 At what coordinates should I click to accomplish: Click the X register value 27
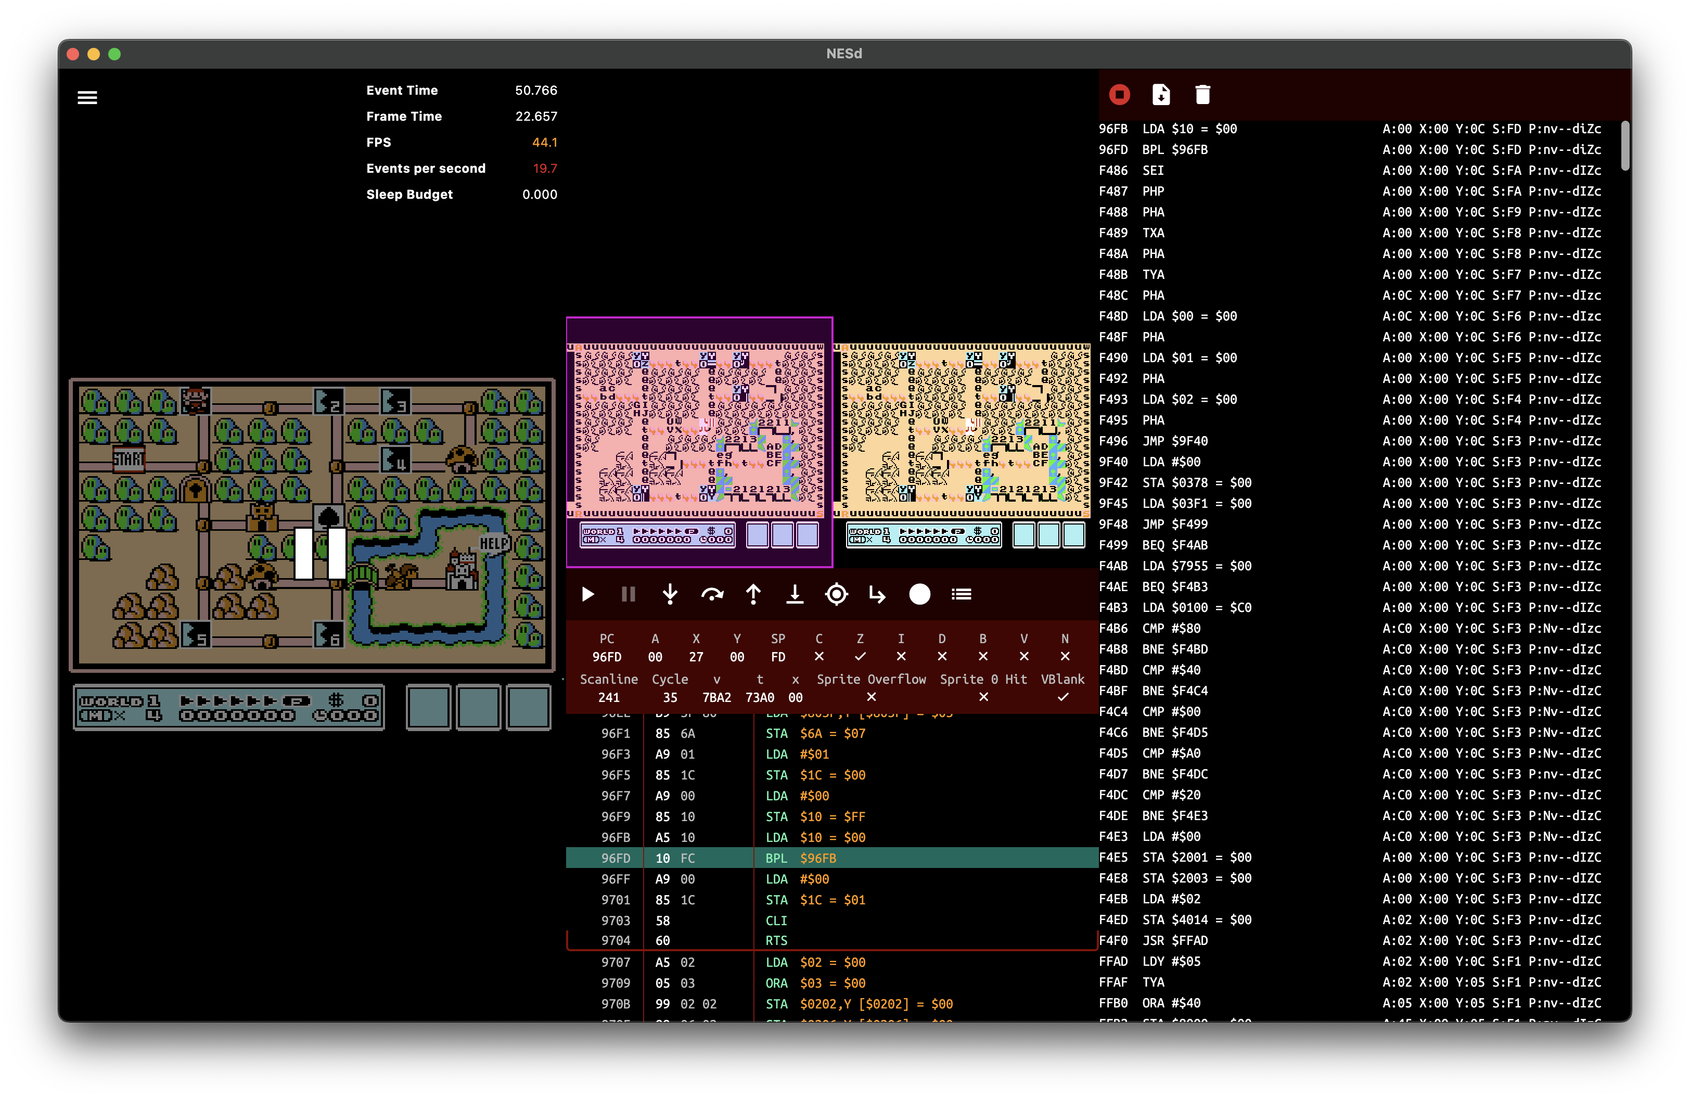(697, 657)
